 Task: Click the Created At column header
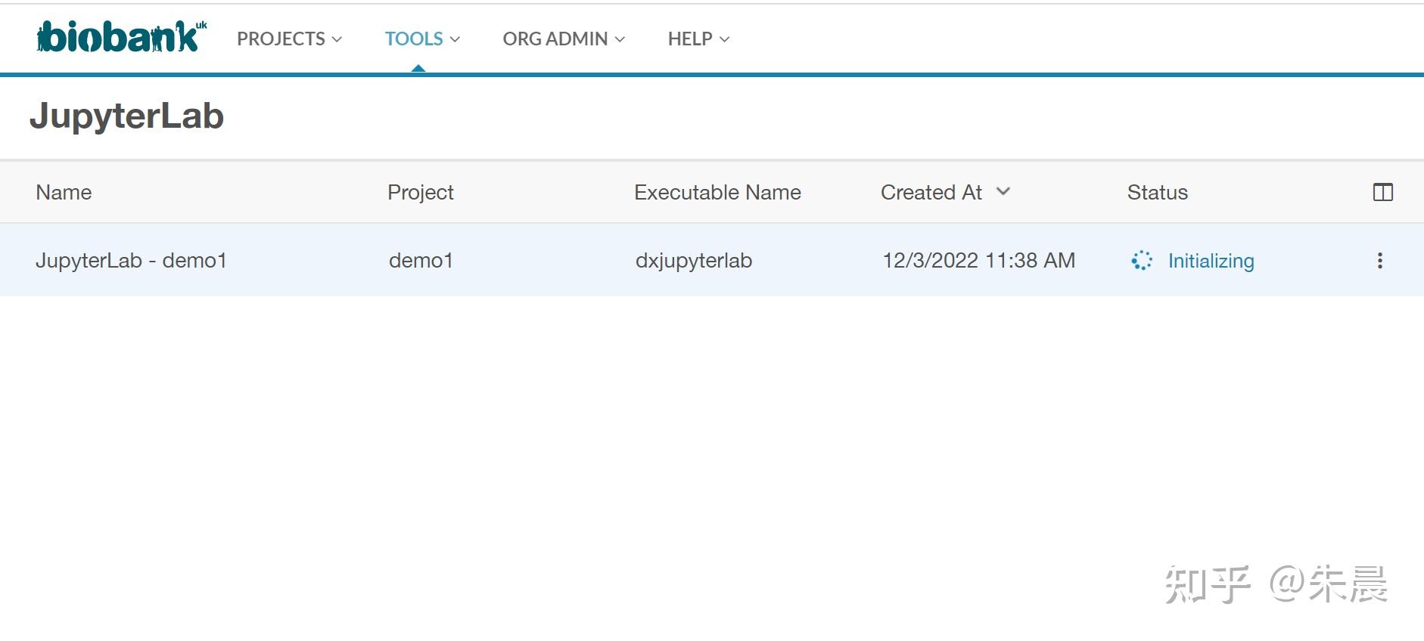click(931, 193)
